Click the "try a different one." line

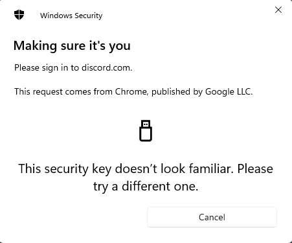tap(146, 186)
